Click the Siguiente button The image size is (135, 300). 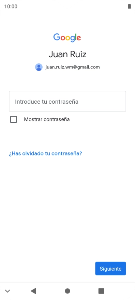coord(110,268)
